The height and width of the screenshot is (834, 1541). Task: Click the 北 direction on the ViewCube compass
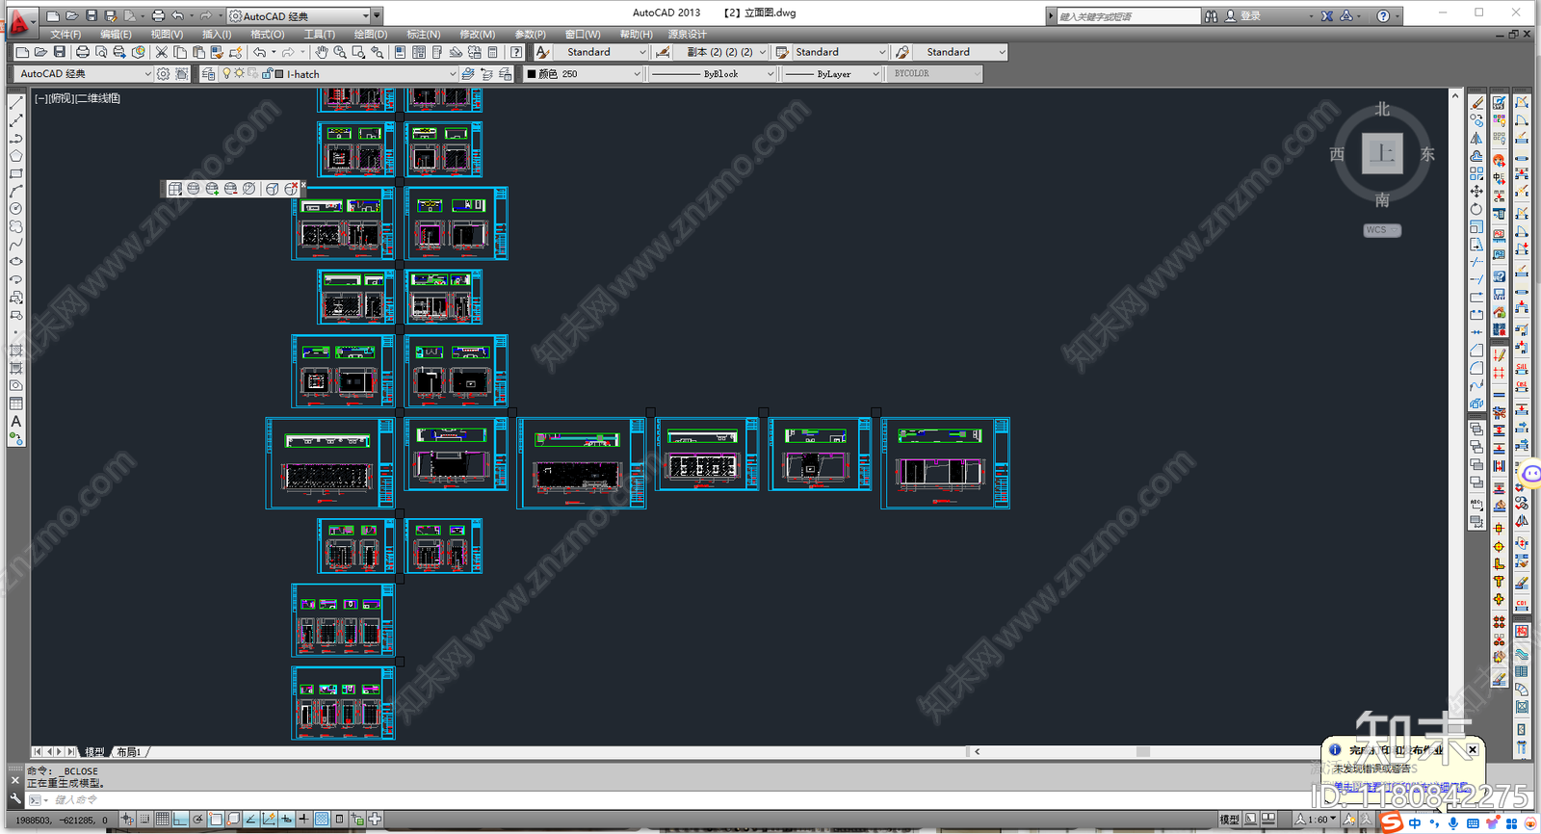(1382, 110)
